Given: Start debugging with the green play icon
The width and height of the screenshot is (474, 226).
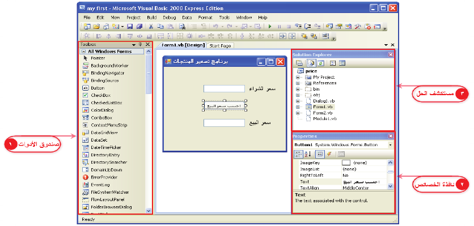Looking at the screenshot, I should [x=270, y=27].
